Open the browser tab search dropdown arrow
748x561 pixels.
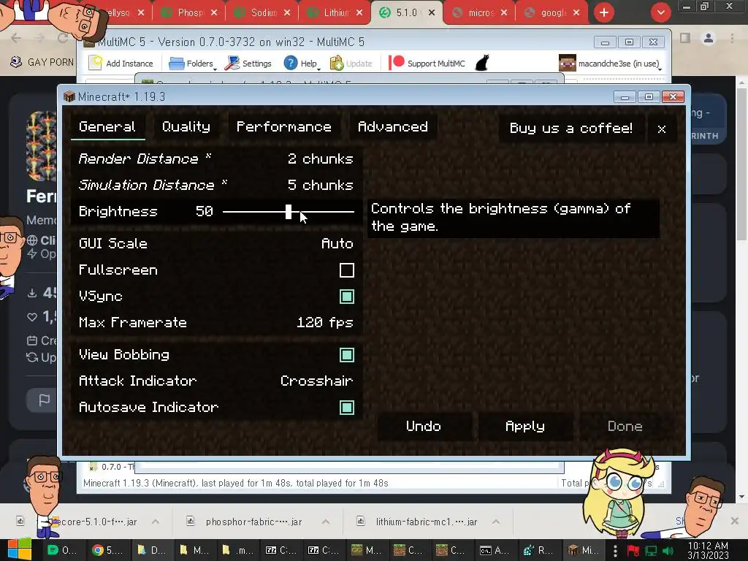660,12
